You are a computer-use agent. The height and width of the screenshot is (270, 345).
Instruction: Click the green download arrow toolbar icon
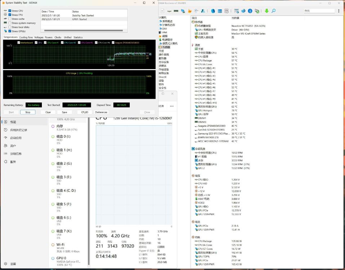[267, 11]
